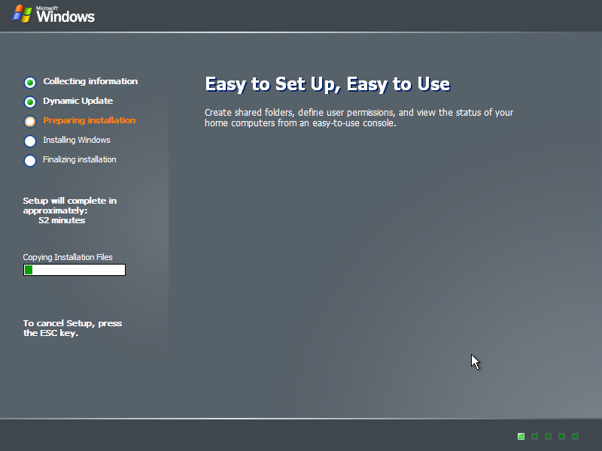Click the cancel Setup ESC key notice
The width and height of the screenshot is (602, 451).
[x=72, y=328]
